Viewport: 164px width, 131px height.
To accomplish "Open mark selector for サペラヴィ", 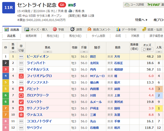I will tap(21, 128).
